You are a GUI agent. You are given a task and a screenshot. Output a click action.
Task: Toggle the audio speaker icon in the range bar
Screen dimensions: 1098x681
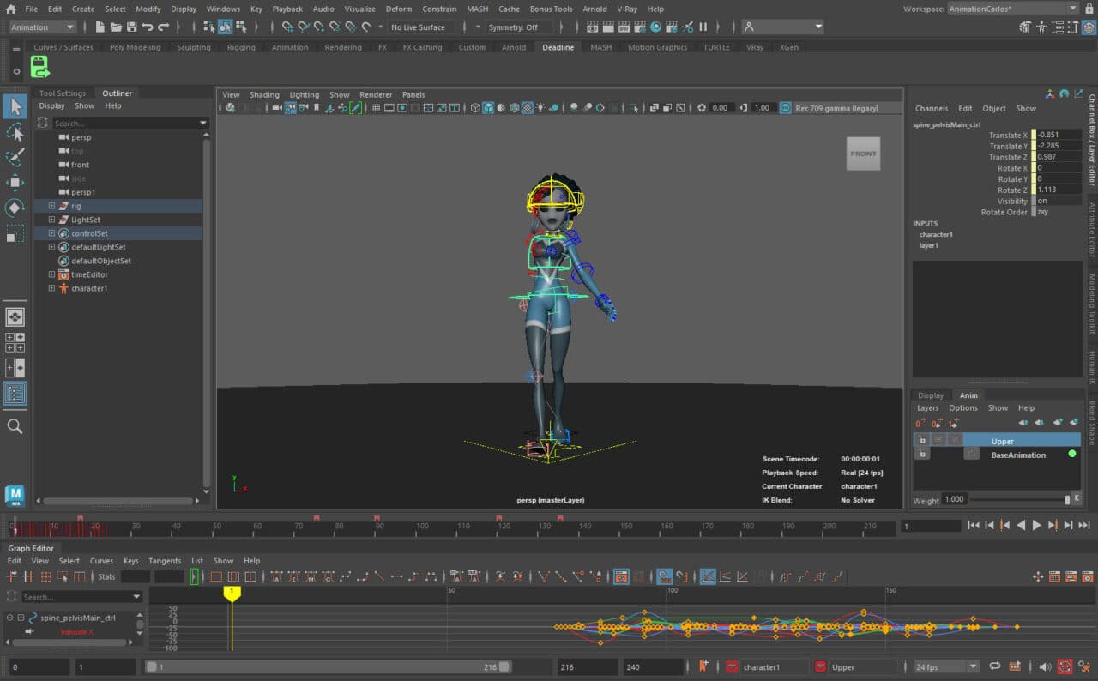pos(1045,666)
